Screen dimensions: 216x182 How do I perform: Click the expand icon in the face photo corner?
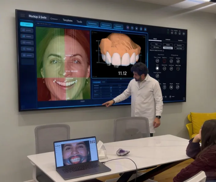(x=88, y=33)
